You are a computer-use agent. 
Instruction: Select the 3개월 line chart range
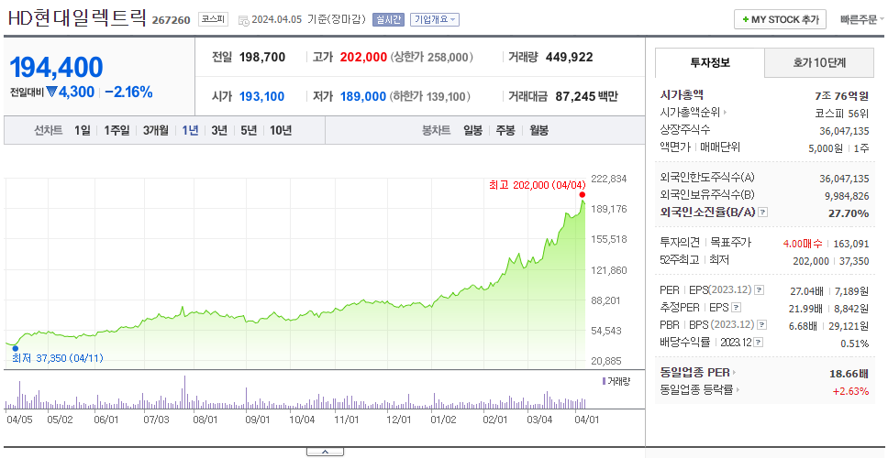(x=156, y=131)
